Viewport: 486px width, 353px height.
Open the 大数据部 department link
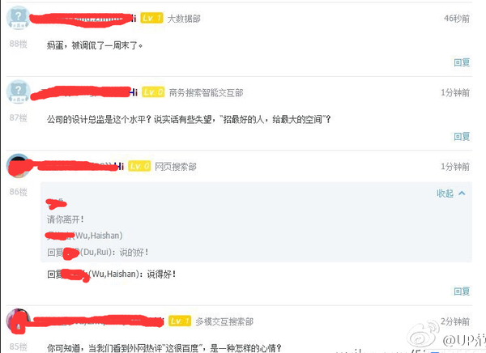click(x=184, y=19)
